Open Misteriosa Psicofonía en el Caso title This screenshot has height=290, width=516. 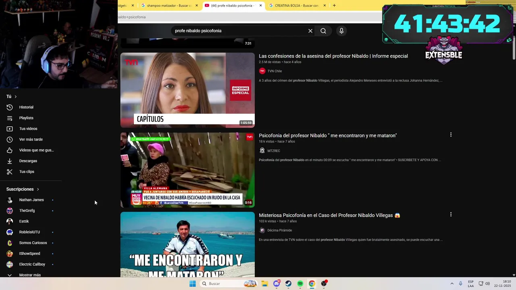329,215
